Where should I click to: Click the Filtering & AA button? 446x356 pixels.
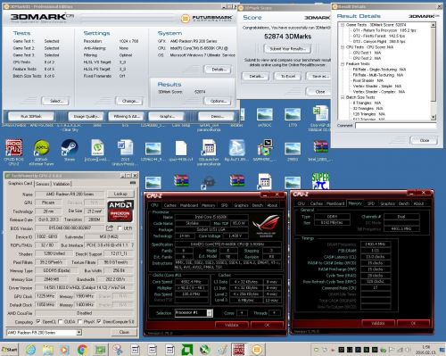point(127,116)
